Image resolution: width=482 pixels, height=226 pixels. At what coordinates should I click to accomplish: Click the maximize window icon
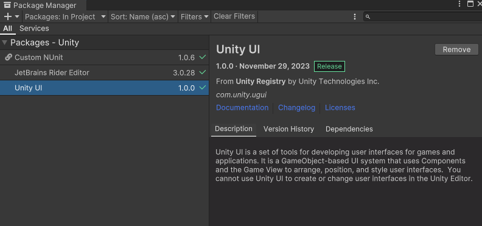[x=470, y=4]
